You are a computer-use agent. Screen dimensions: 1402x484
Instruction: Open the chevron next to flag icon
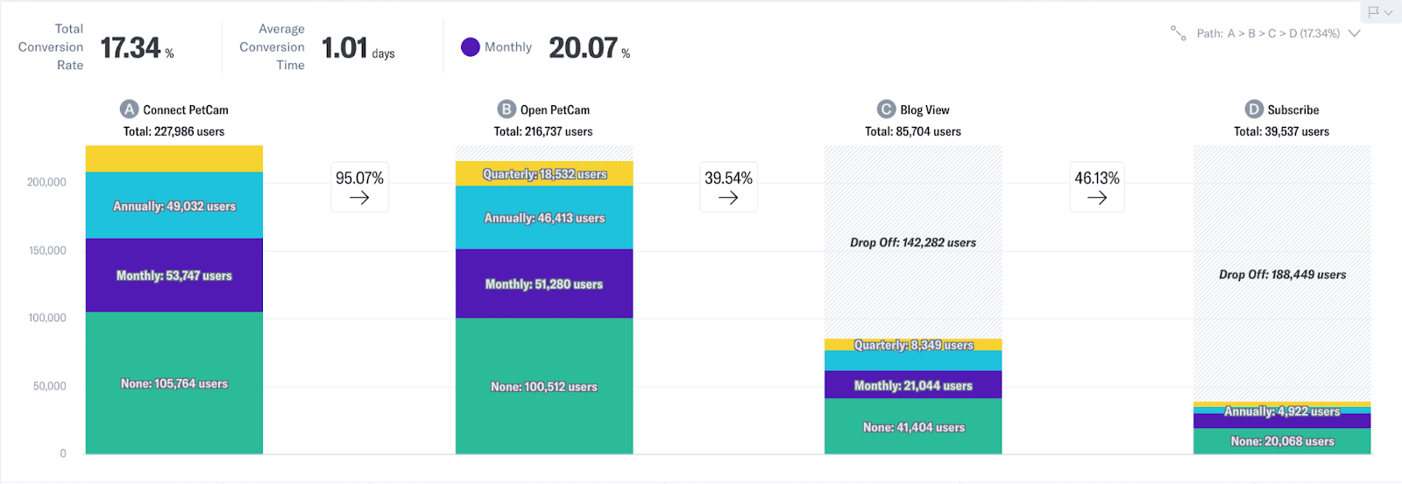click(x=1389, y=12)
